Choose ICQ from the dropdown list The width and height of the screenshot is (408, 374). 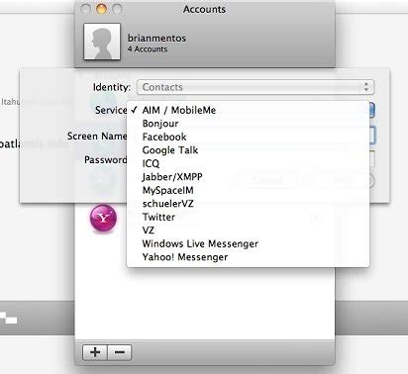click(x=248, y=163)
